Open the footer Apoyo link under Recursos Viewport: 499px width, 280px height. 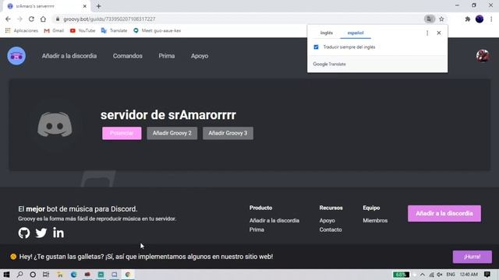click(x=327, y=221)
